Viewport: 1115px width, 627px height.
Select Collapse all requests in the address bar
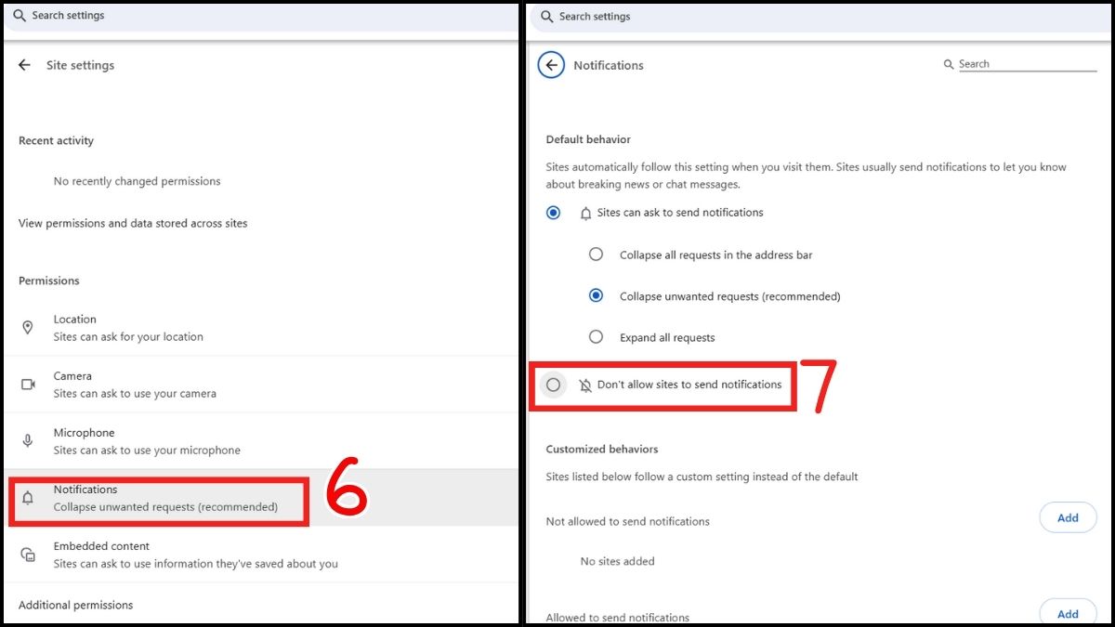(x=596, y=255)
